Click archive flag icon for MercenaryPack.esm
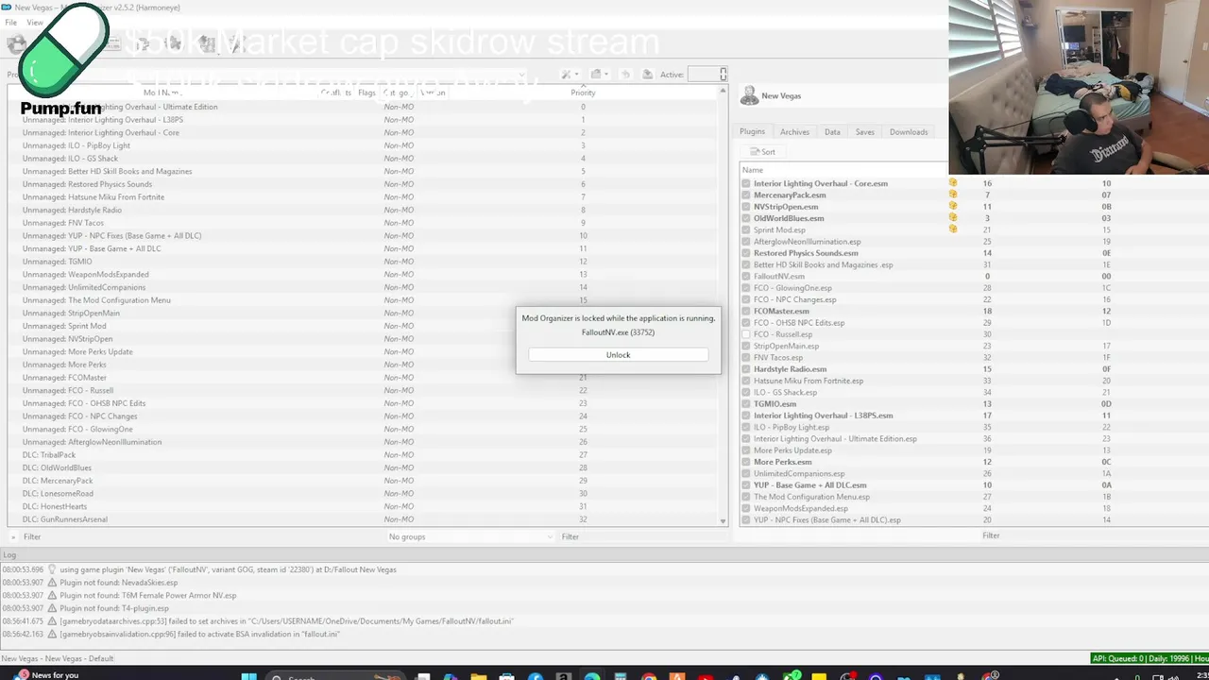This screenshot has height=680, width=1209. pyautogui.click(x=953, y=195)
